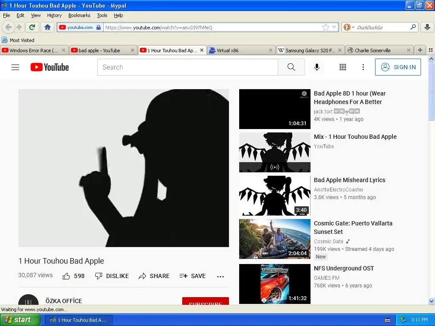435x326 pixels.
Task: Open the Bookmarks menu
Action: coord(79,15)
